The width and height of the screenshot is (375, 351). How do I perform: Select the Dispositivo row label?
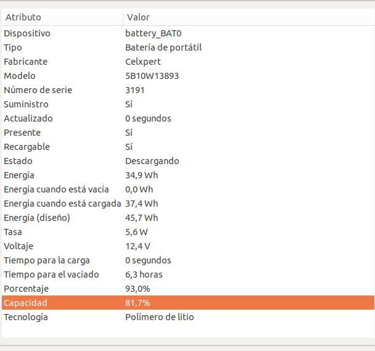click(27, 33)
